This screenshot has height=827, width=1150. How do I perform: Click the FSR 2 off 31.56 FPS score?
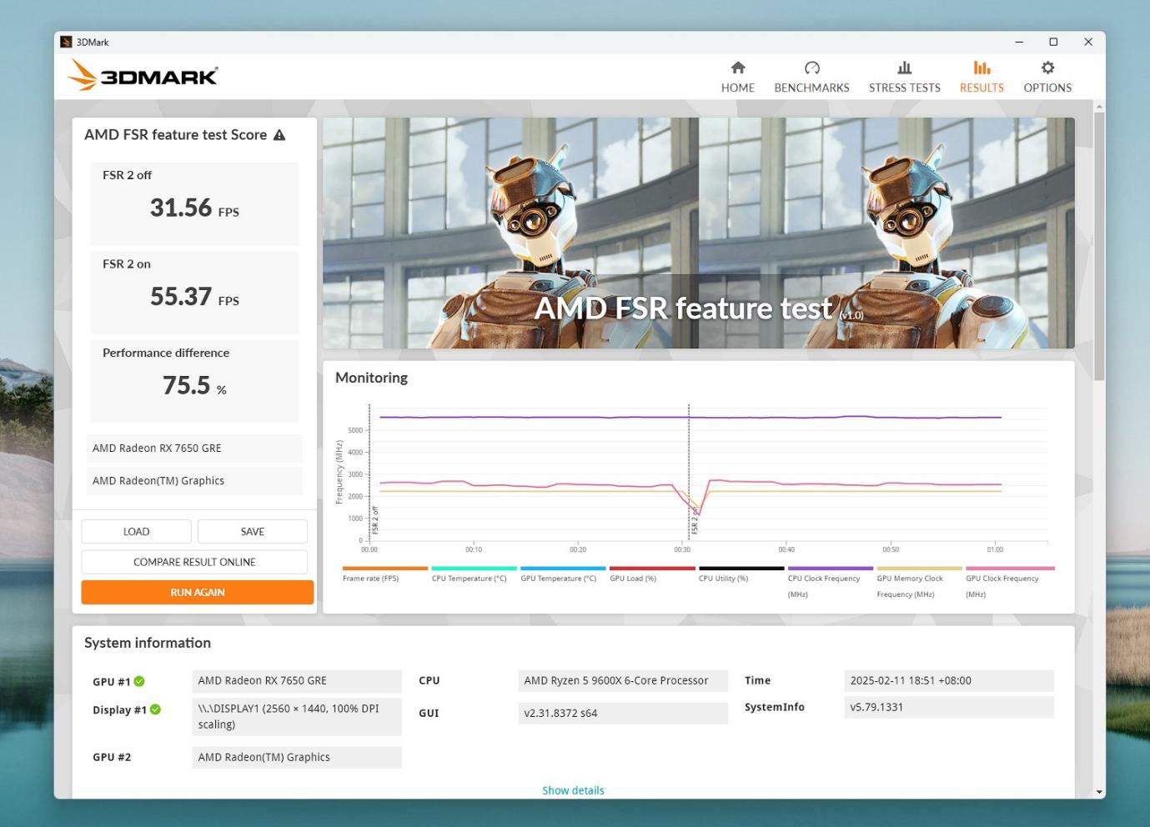click(x=194, y=208)
